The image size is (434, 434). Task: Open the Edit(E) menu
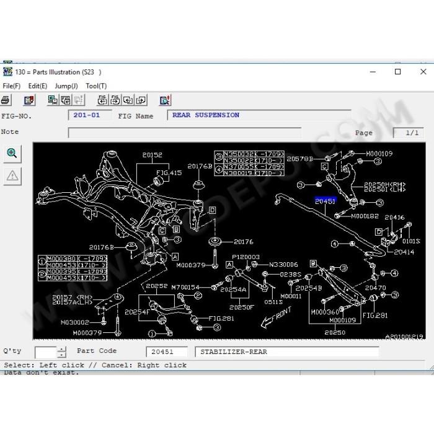coord(38,86)
